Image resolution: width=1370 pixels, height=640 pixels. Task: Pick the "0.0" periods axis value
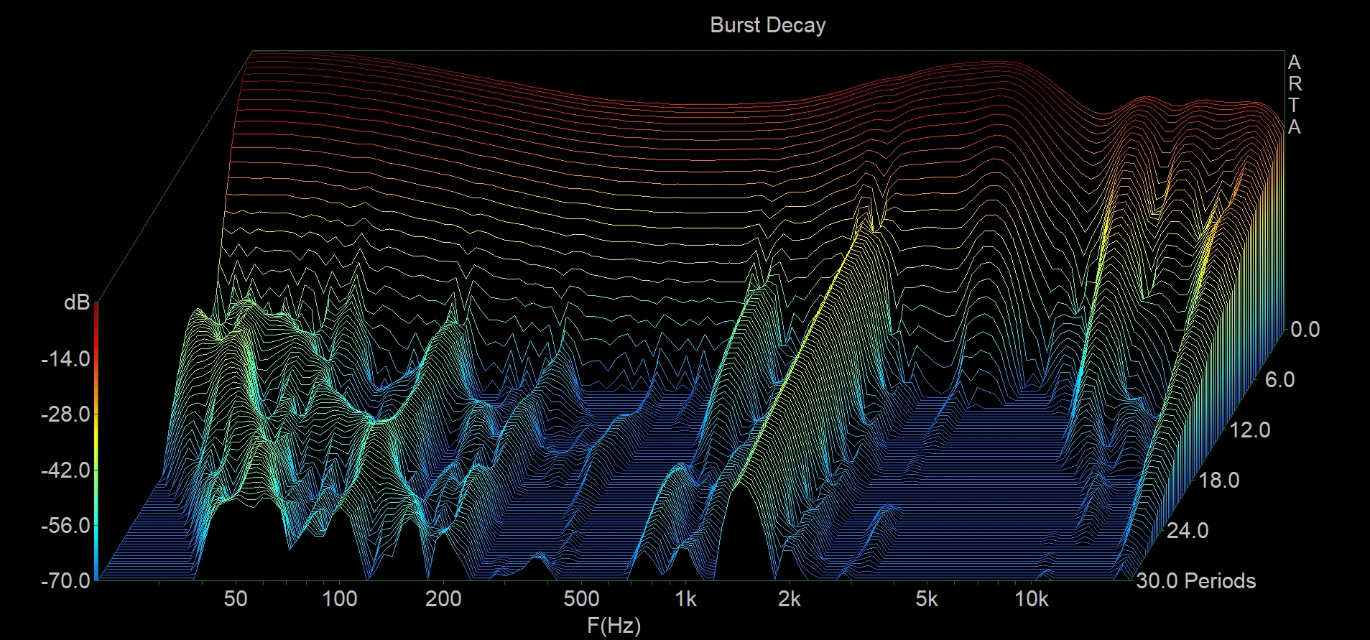tap(1305, 329)
